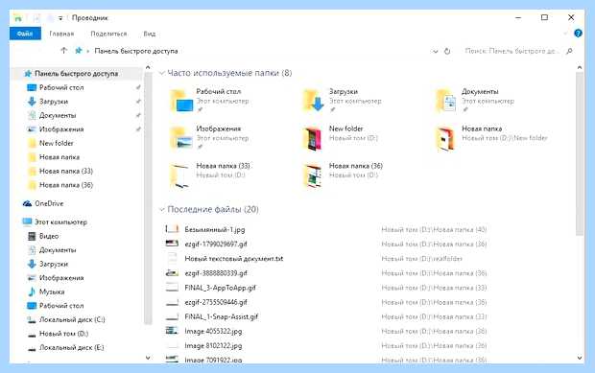This screenshot has width=595, height=373.
Task: Click the Help question mark icon
Action: (x=578, y=34)
